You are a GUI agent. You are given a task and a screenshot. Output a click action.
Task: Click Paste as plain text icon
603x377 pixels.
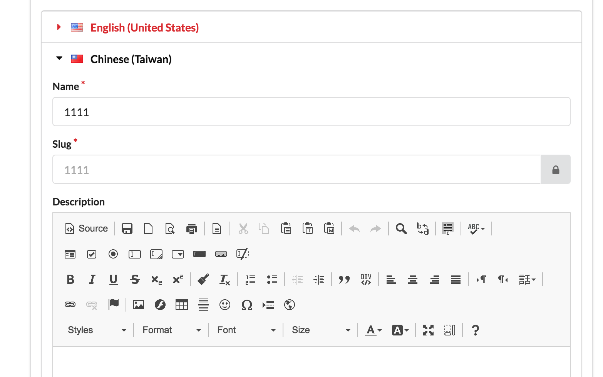[308, 229]
